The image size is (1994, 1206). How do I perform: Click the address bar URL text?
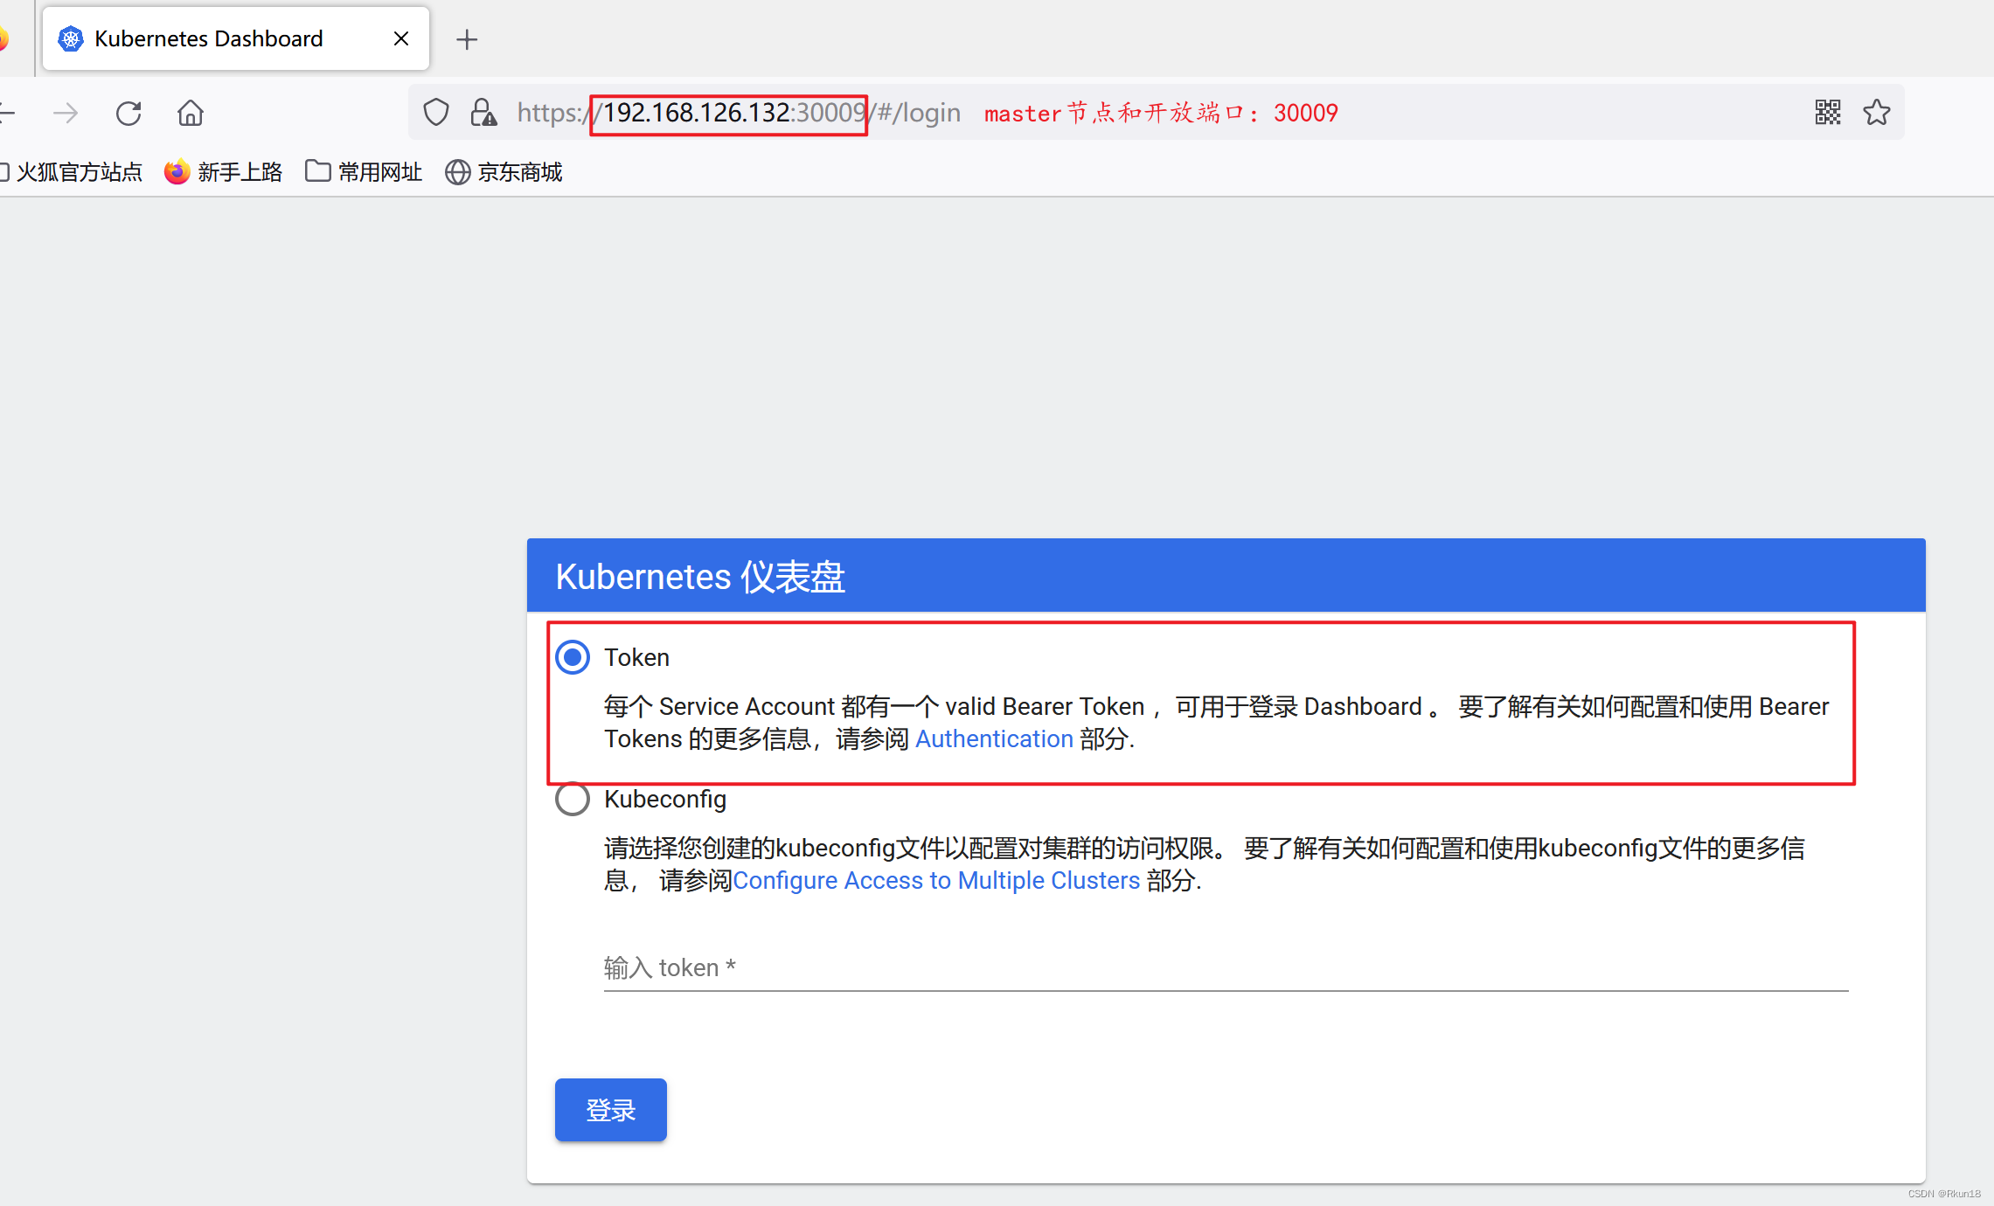(x=739, y=113)
